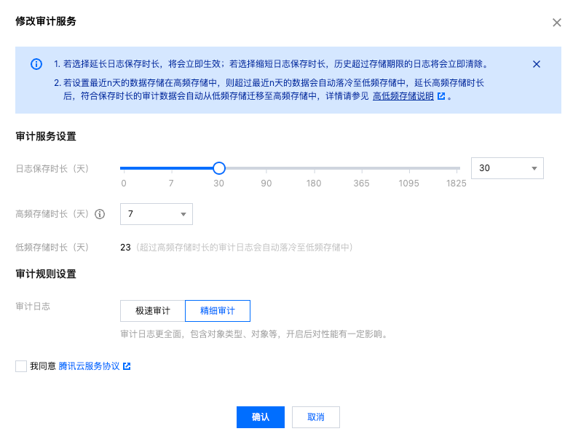Check the 我同意 agreement checkbox
This screenshot has height=442, width=573.
click(x=21, y=366)
